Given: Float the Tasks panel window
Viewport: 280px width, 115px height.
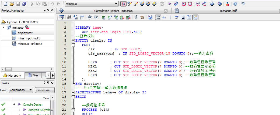Looking at the screenshot, I should (48, 83).
